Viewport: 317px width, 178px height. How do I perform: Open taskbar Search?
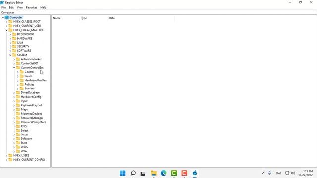(133, 173)
